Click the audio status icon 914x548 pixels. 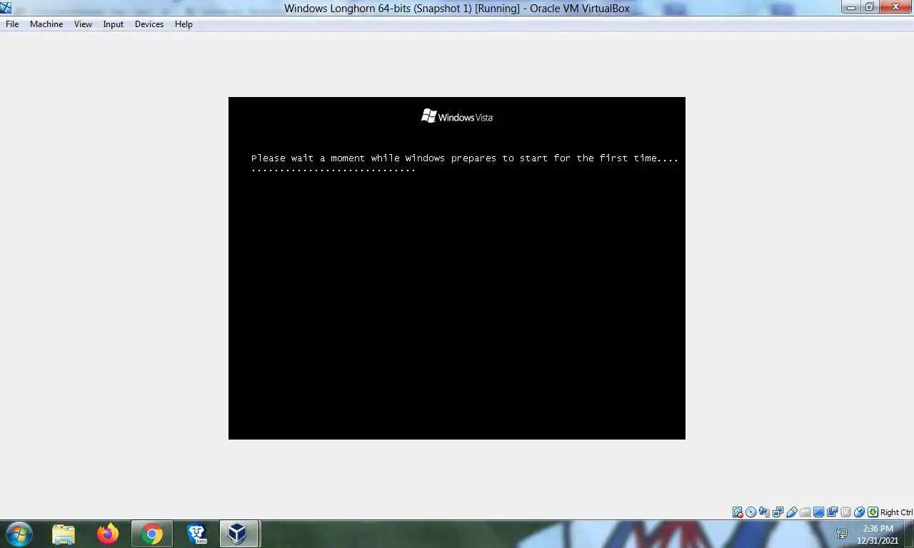click(764, 512)
